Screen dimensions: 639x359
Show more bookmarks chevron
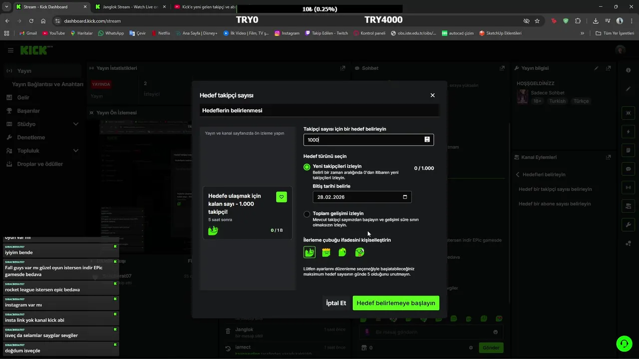tap(582, 33)
